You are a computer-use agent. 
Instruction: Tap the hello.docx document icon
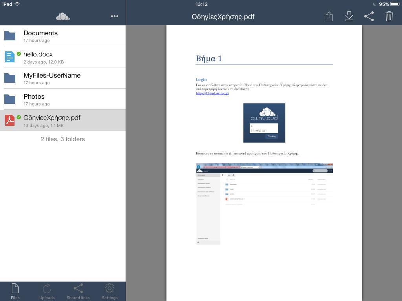tap(10, 57)
